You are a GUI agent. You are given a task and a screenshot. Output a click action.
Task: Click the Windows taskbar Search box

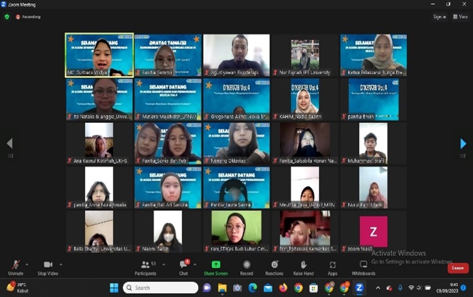tap(161, 288)
